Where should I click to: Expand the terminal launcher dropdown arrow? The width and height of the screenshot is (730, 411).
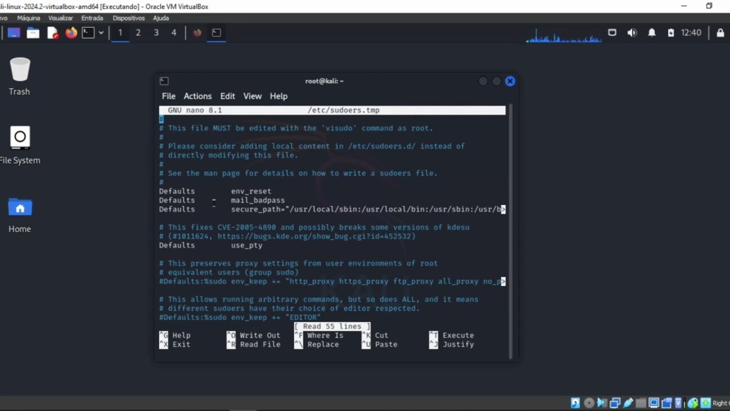(x=101, y=33)
